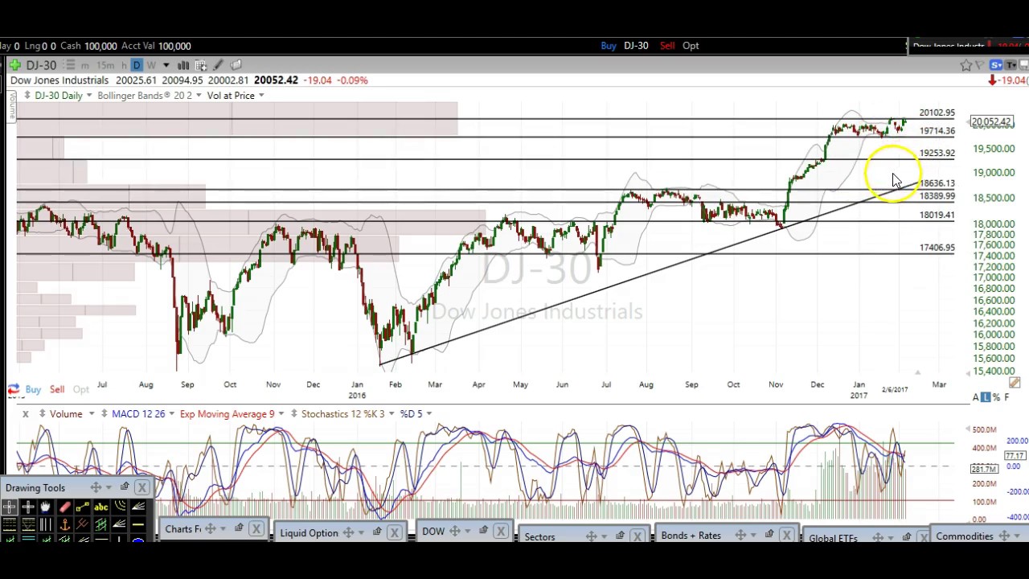Viewport: 1029px width, 579px height.
Task: Click the flag icon beside the star
Action: point(981,65)
